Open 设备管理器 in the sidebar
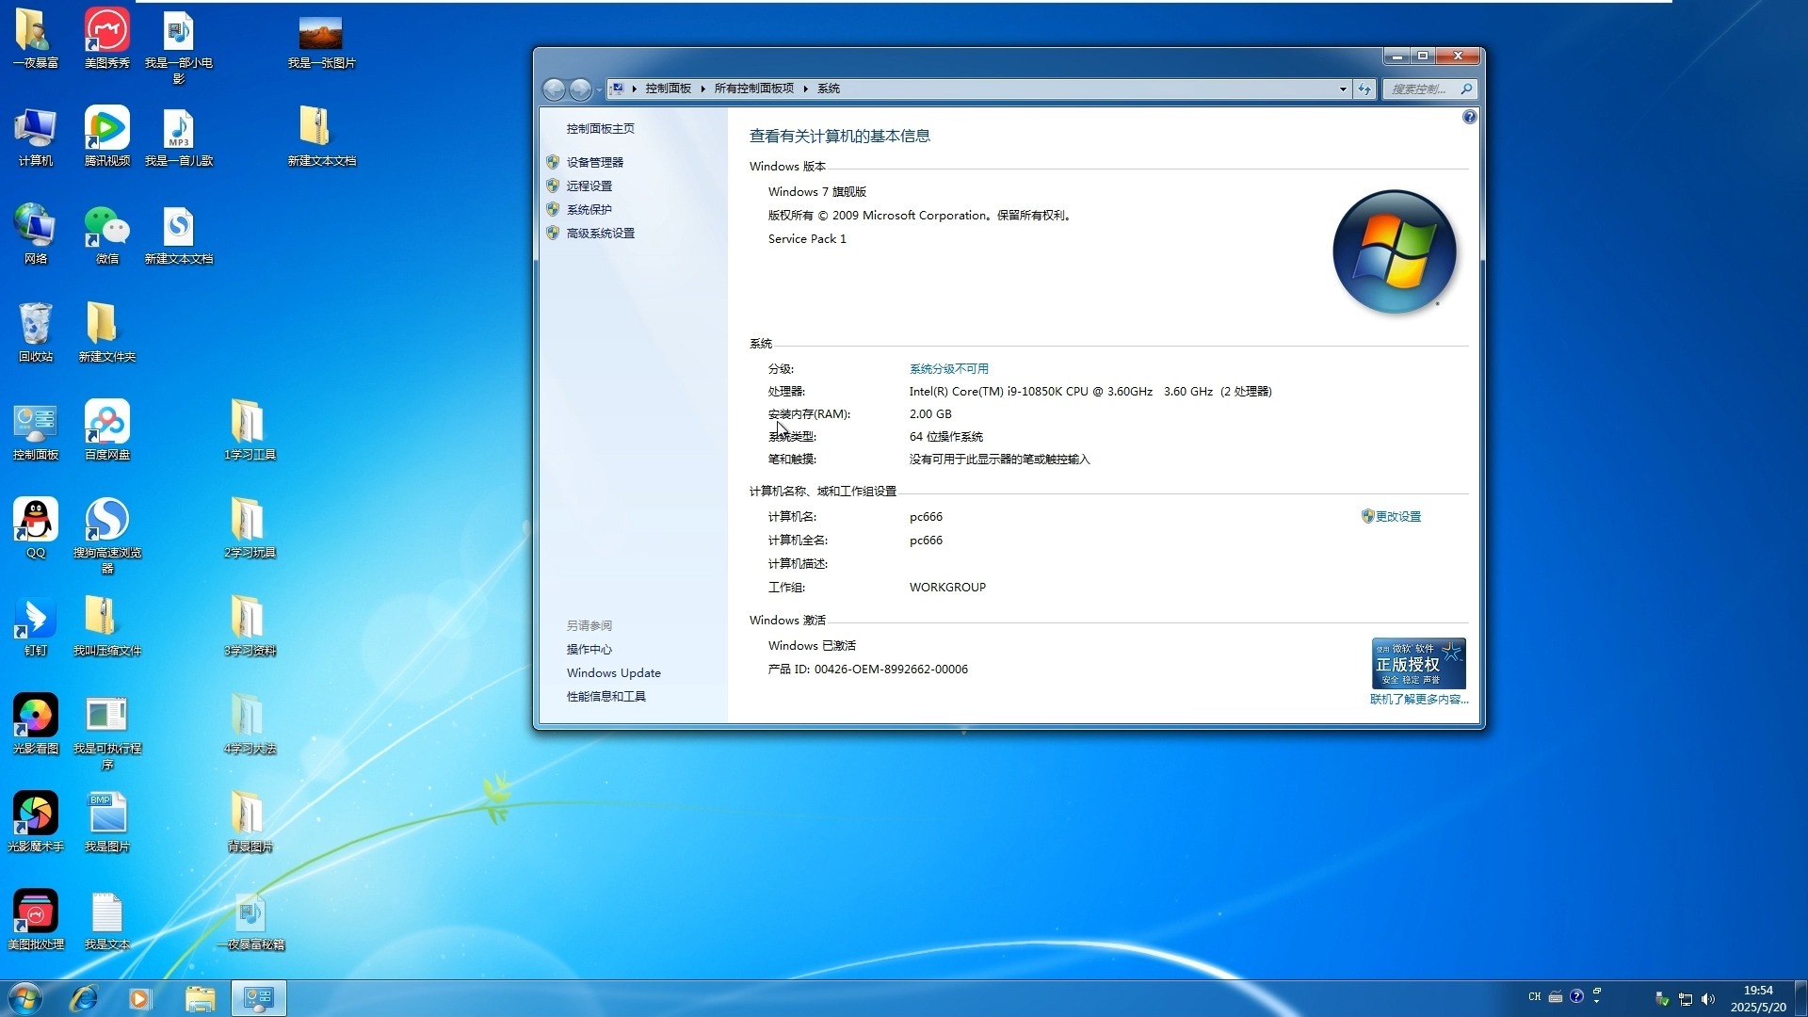This screenshot has height=1017, width=1808. coord(594,162)
